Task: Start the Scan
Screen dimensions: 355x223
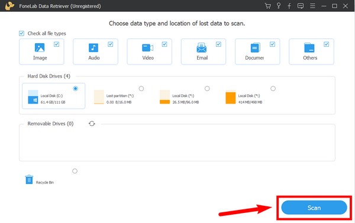Action: [314, 208]
